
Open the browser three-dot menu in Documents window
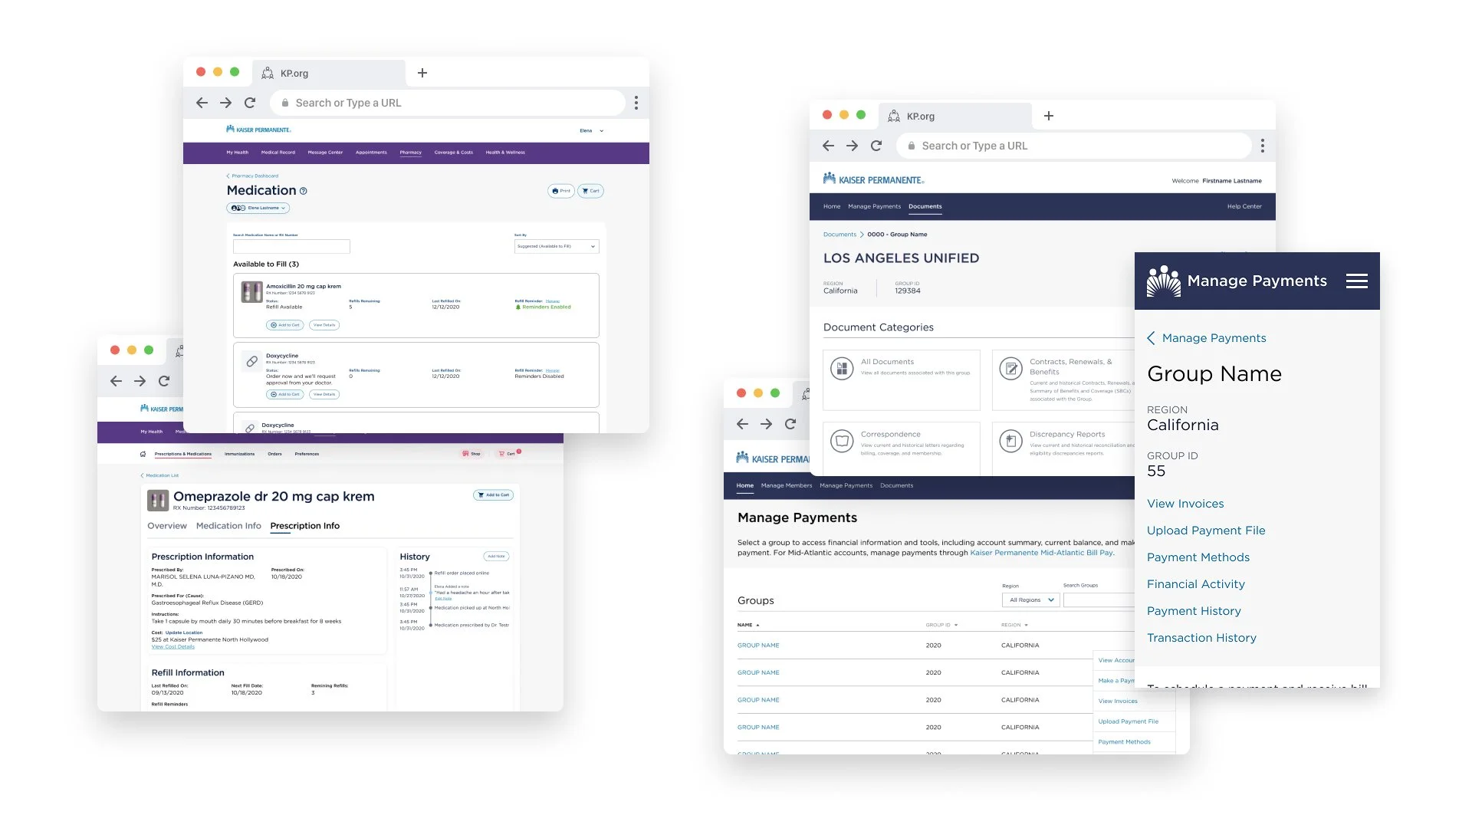tap(1262, 146)
